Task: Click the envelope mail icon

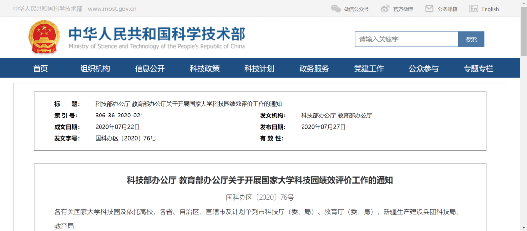Action: pos(429,9)
